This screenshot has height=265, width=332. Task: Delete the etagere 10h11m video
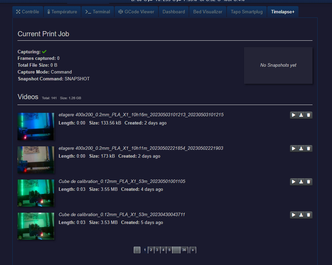pos(308,148)
